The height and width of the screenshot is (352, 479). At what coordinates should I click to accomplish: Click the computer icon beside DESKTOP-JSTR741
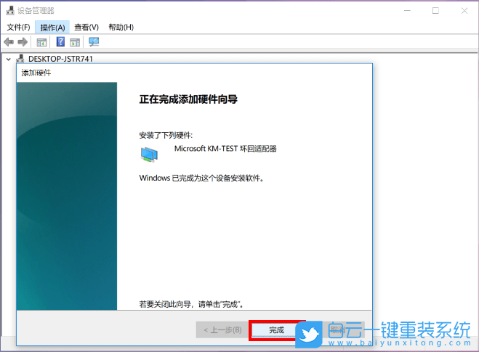point(20,59)
